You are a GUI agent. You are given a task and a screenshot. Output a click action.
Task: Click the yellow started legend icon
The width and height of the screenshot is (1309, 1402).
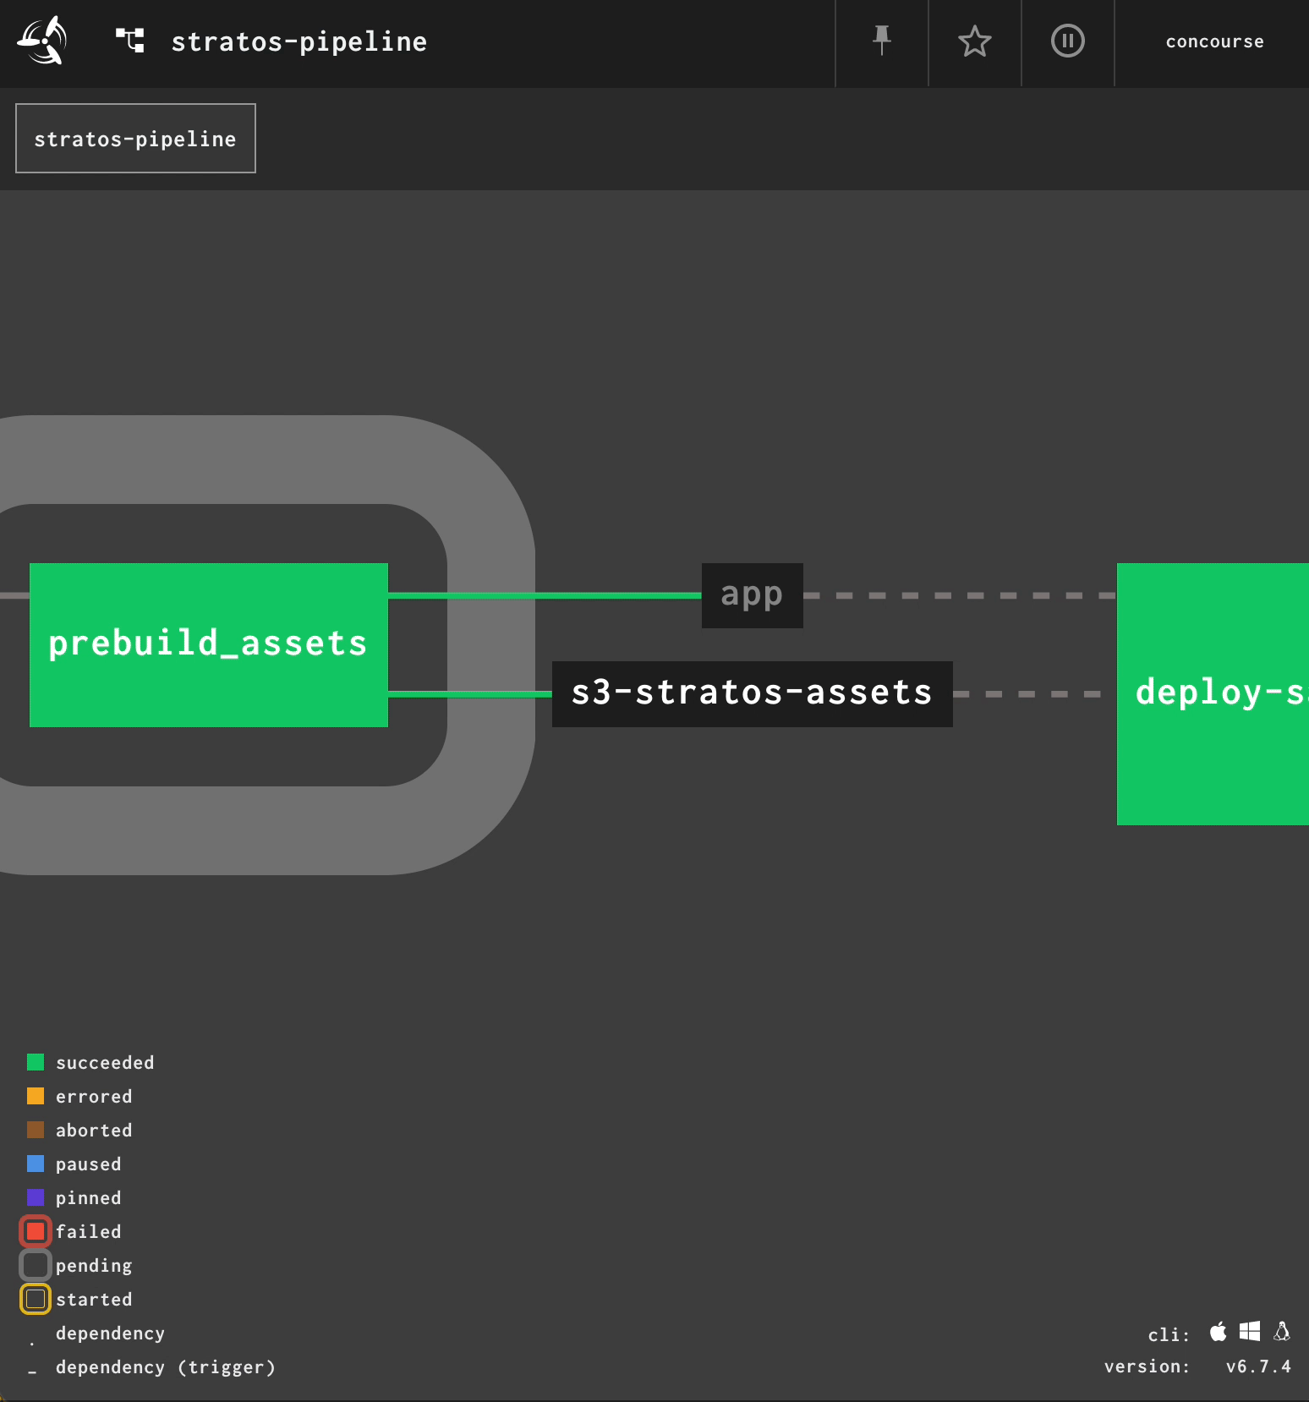(36, 1299)
